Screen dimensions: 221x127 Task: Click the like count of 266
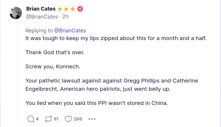coord(78,119)
